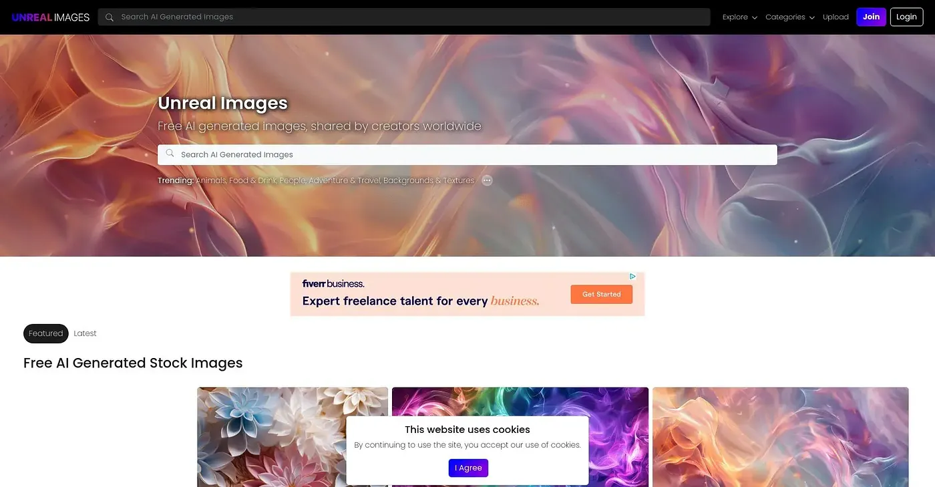
Task: Click the Join button
Action: pos(871,17)
